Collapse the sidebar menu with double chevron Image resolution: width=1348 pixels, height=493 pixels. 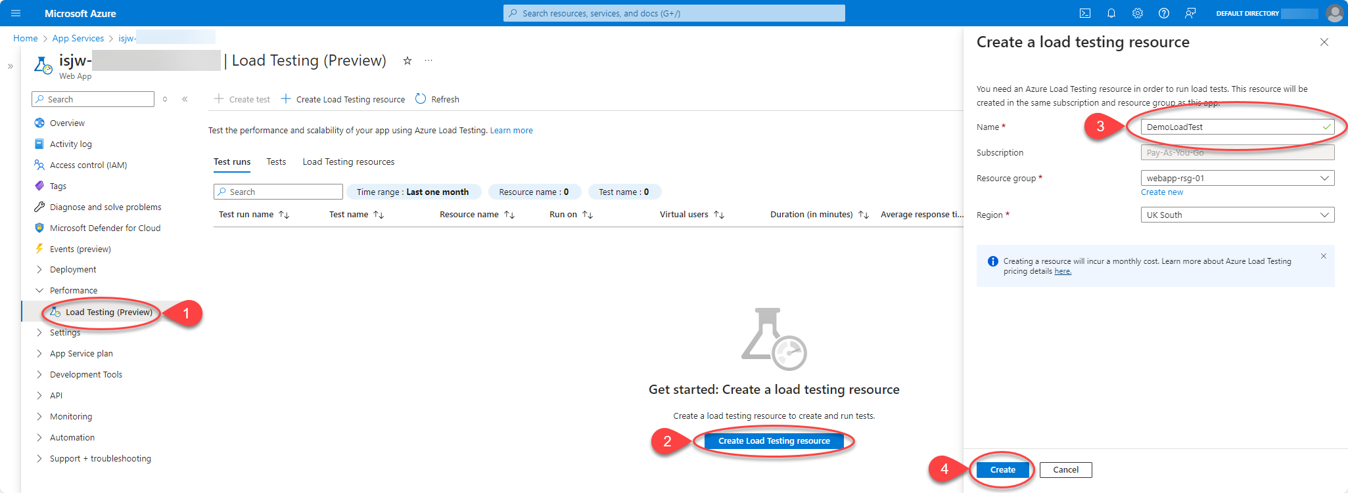coord(185,99)
